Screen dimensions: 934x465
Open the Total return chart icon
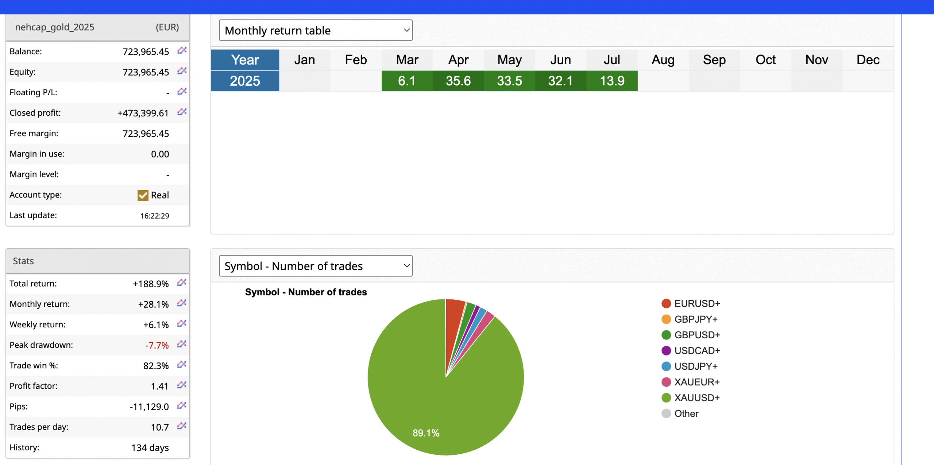pyautogui.click(x=182, y=283)
